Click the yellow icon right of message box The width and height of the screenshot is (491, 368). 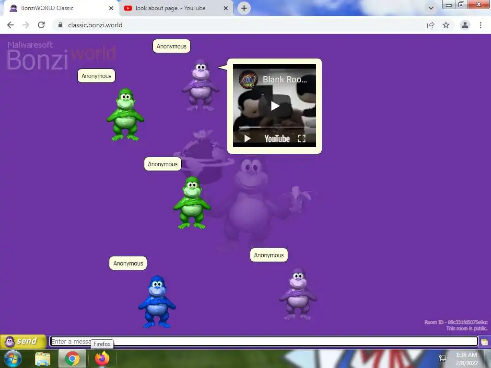point(484,341)
